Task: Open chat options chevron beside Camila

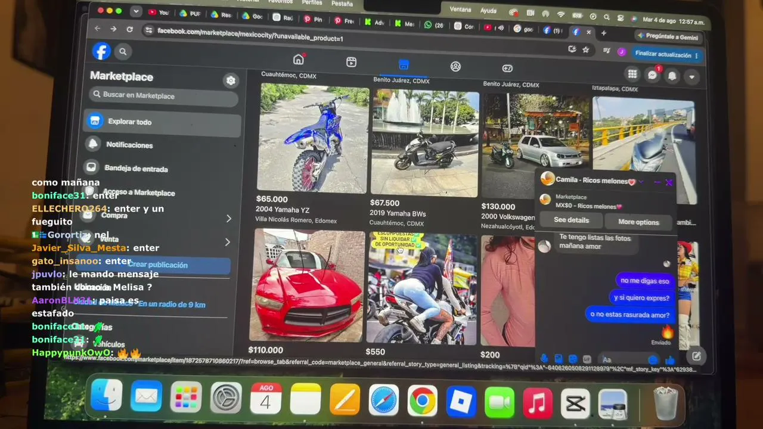Action: tap(641, 181)
